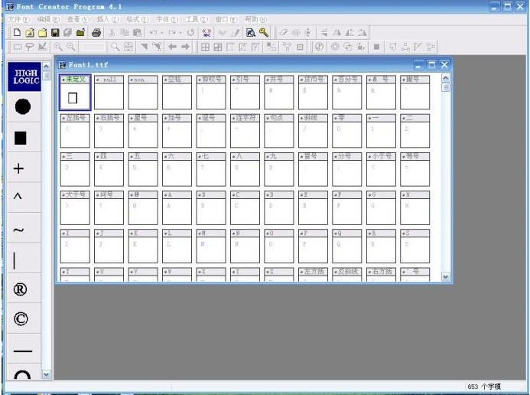Open the 格式 (Format) menu

tap(138, 18)
